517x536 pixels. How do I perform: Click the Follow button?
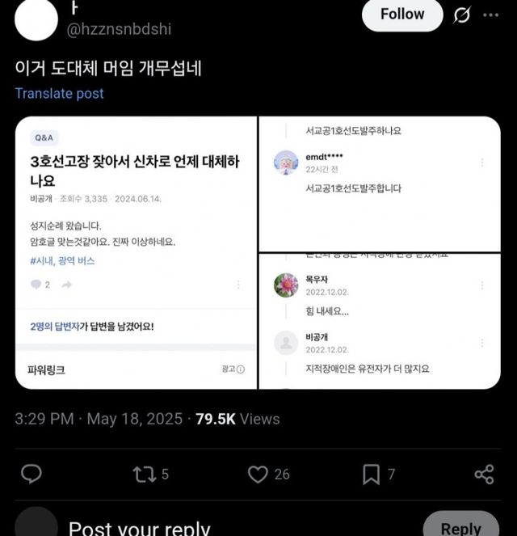click(x=402, y=15)
